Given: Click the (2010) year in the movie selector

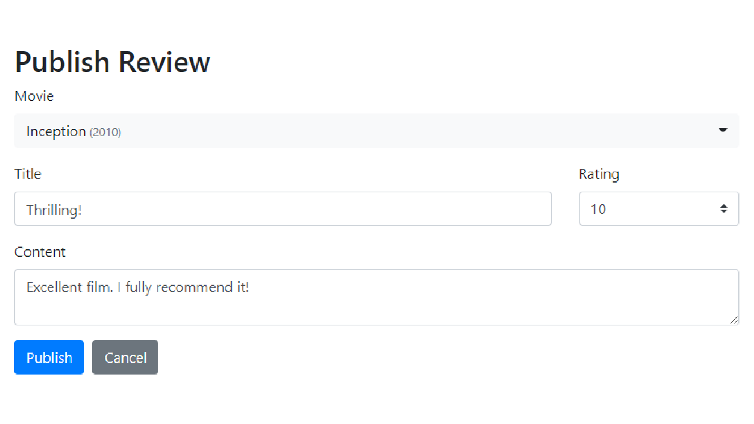Looking at the screenshot, I should (105, 132).
